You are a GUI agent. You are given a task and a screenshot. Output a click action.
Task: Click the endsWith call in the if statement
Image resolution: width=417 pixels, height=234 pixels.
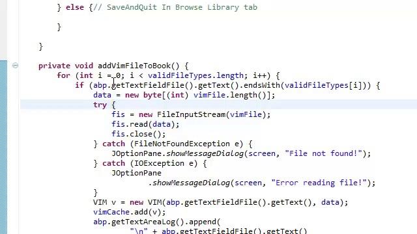pyautogui.click(x=262, y=85)
